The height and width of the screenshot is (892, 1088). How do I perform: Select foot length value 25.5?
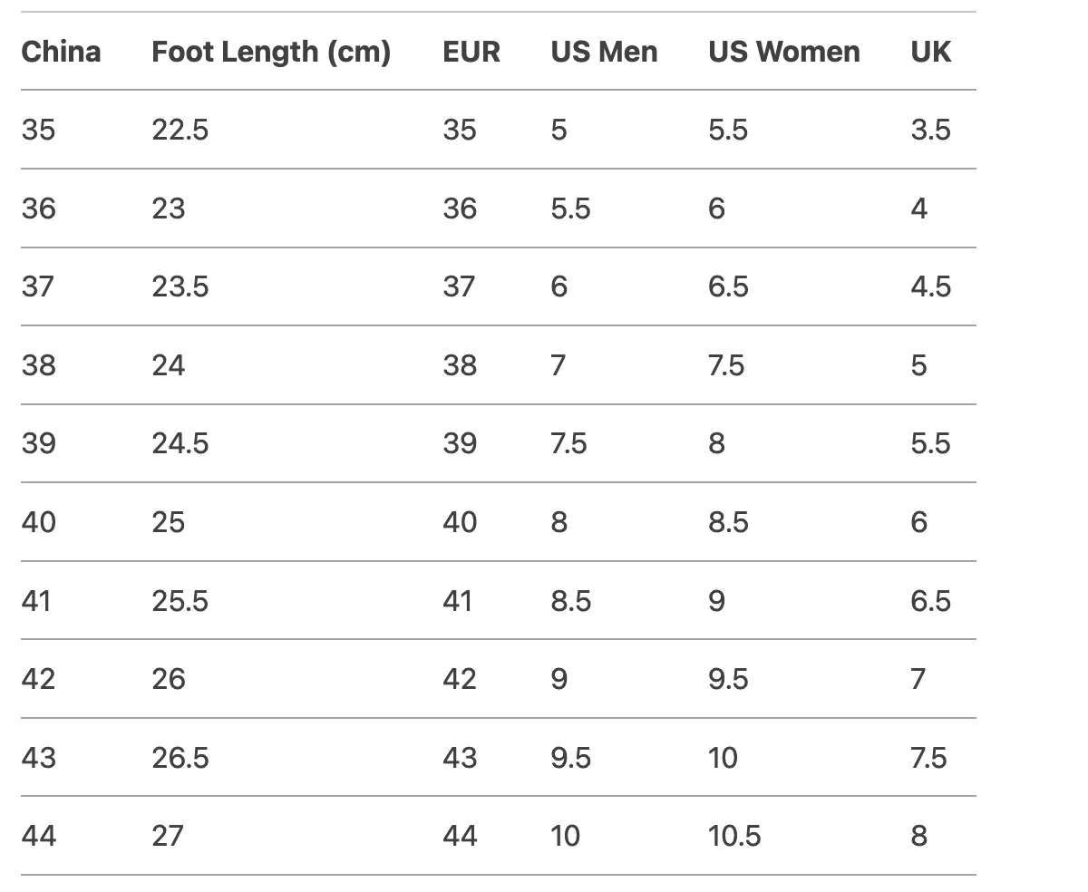point(180,600)
